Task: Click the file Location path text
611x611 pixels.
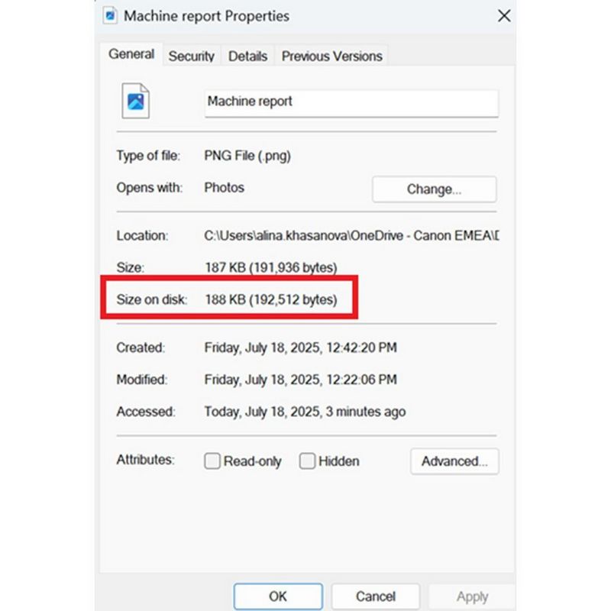Action: (351, 236)
